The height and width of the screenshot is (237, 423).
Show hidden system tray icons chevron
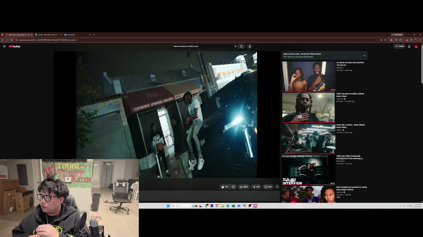click(400, 206)
